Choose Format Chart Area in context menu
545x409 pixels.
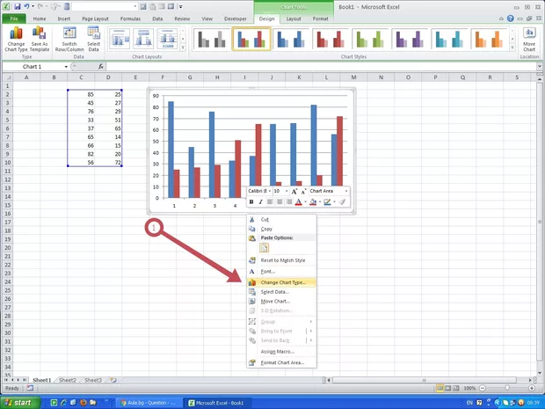pyautogui.click(x=281, y=362)
